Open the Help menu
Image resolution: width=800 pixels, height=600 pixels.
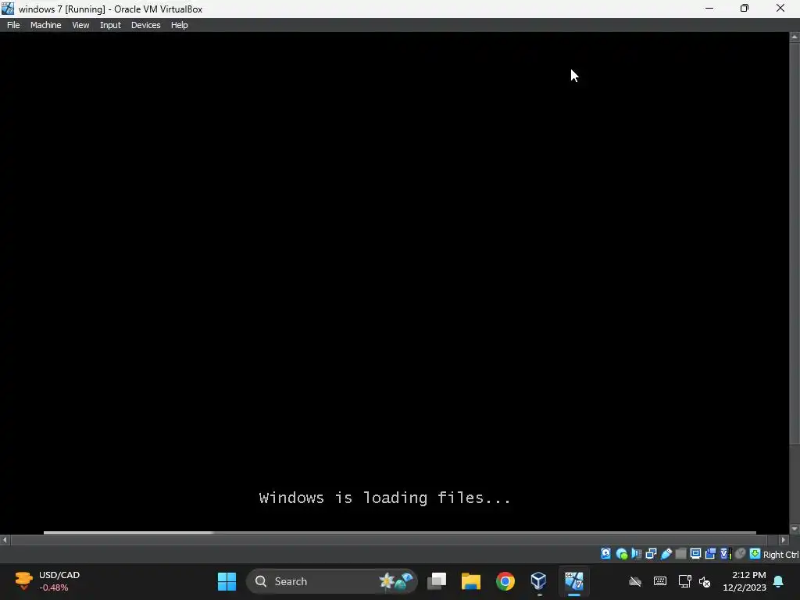(179, 25)
